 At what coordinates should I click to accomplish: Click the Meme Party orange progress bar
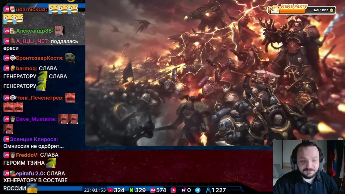click(292, 11)
